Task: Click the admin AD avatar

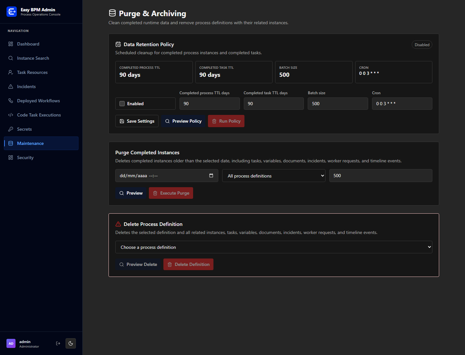Action: (x=11, y=343)
